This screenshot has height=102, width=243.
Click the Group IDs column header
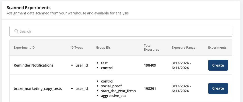pyautogui.click(x=103, y=48)
